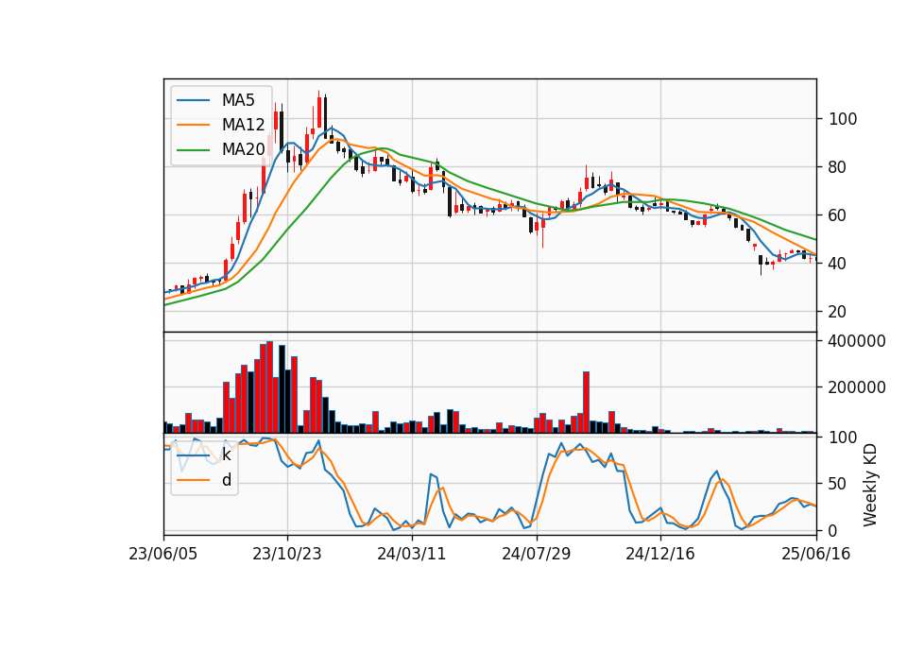Viewport: 907px width, 652px height.
Task: Click the 25/06/16 date label
Action: [x=816, y=555]
